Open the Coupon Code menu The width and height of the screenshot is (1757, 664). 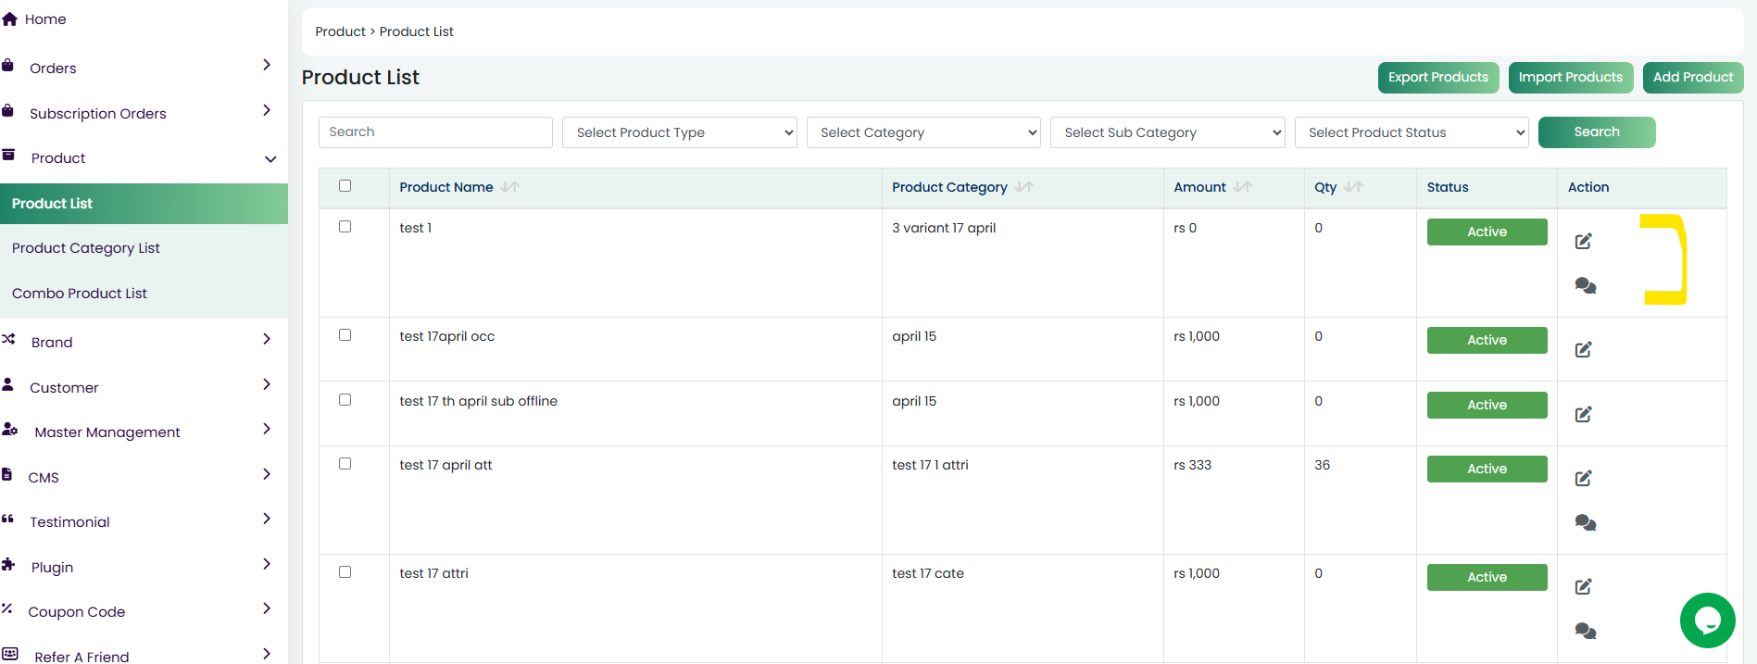(x=77, y=612)
